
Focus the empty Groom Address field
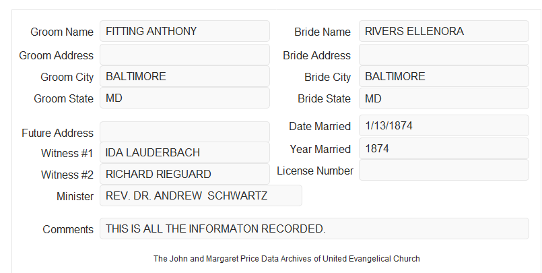(184, 55)
